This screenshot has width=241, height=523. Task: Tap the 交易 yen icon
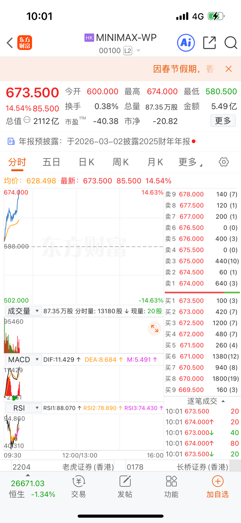click(78, 481)
